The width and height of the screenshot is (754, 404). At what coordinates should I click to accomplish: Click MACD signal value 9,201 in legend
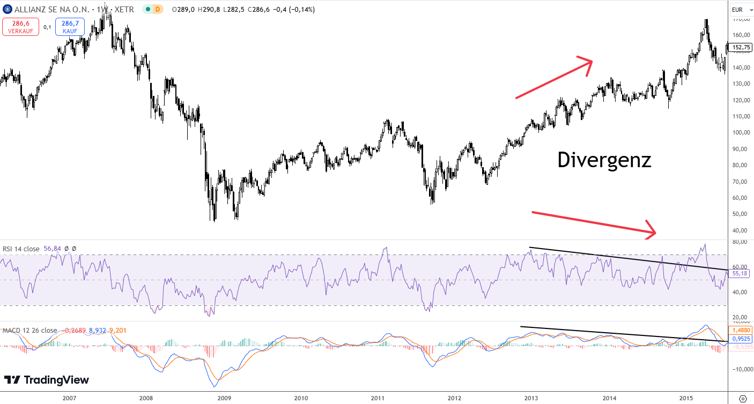click(118, 331)
